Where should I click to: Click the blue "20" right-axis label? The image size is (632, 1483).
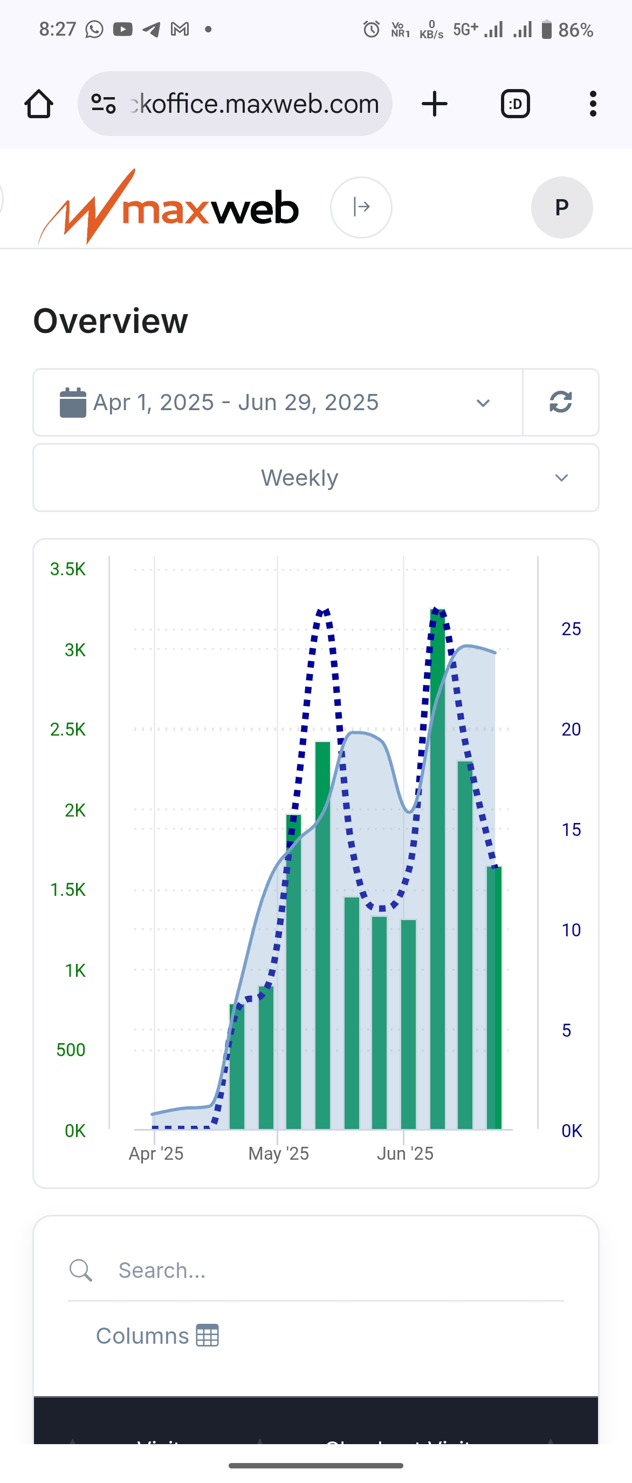(571, 730)
